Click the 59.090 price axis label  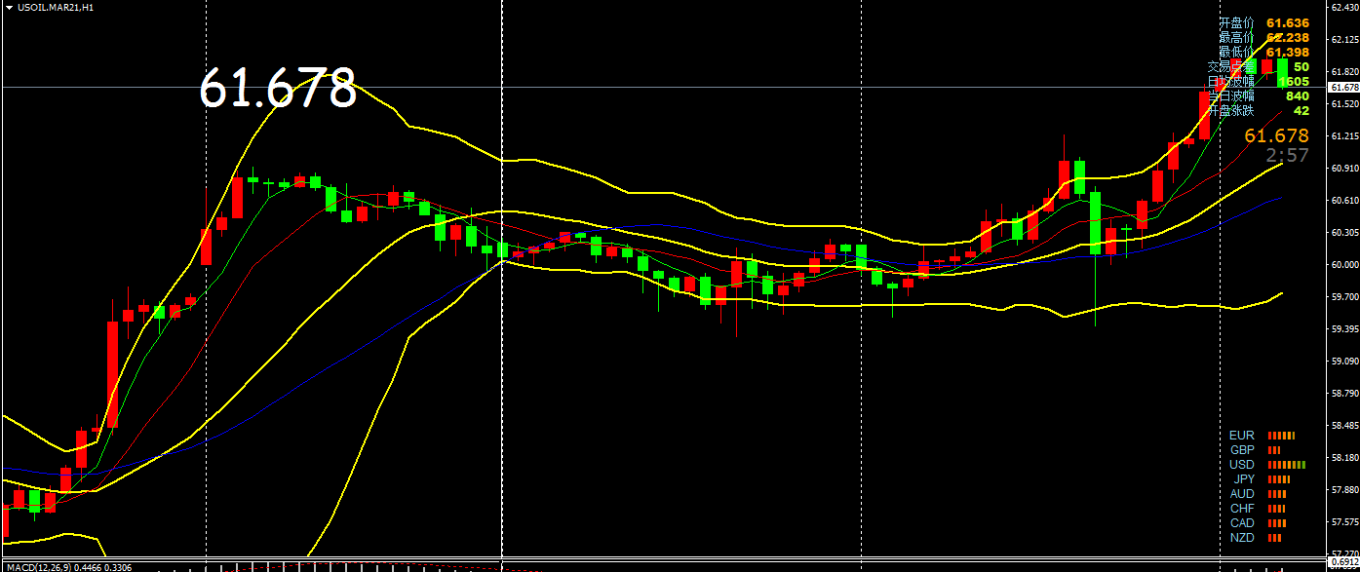coord(1344,362)
